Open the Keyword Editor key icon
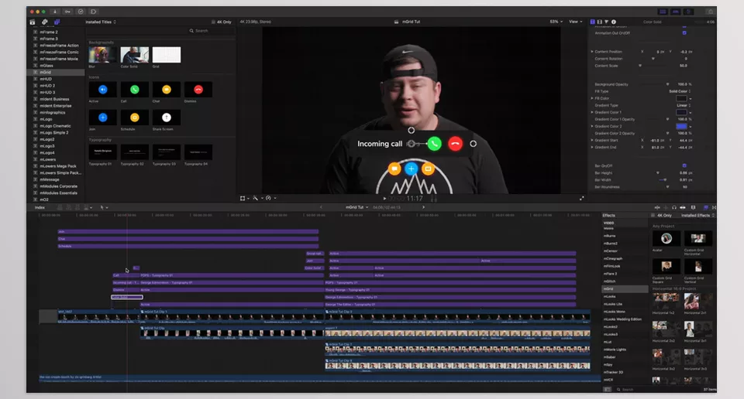The height and width of the screenshot is (399, 744). coord(67,12)
